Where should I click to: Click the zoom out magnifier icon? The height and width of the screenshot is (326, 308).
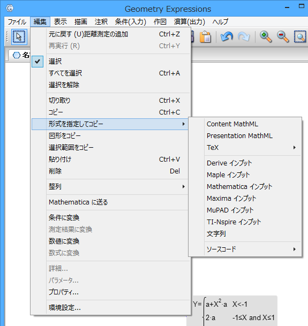coord(283,37)
